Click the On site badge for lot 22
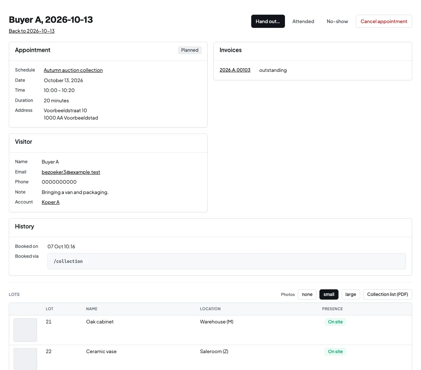 (x=335, y=351)
